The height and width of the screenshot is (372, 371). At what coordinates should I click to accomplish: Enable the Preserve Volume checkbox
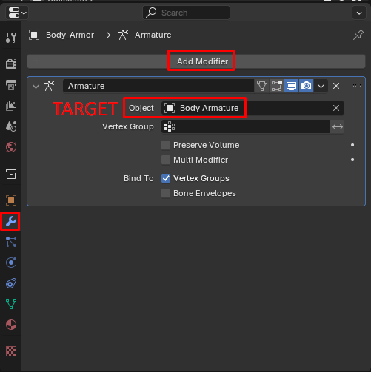click(166, 145)
